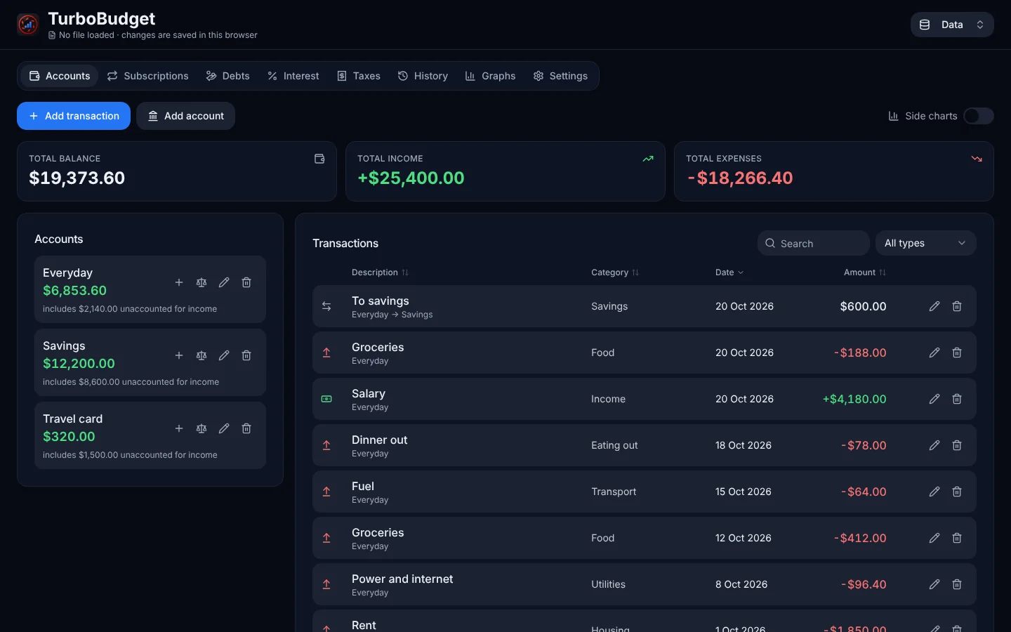The width and height of the screenshot is (1011, 632).
Task: Show the Graphs tab
Action: tap(490, 76)
